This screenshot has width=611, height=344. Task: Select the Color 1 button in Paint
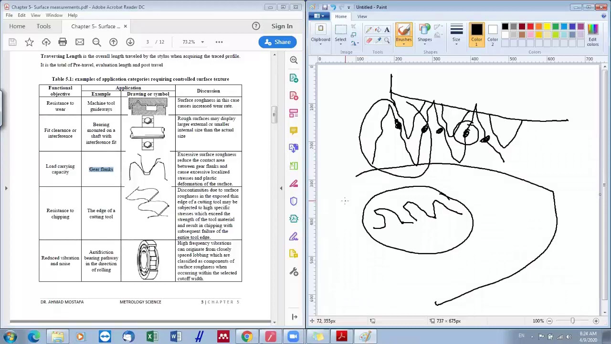tap(476, 35)
